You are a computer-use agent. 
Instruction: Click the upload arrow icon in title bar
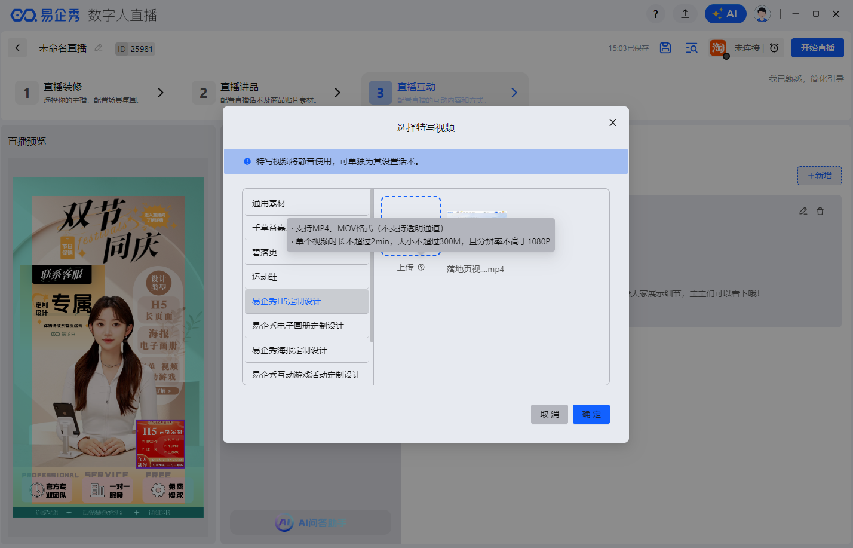tap(685, 14)
